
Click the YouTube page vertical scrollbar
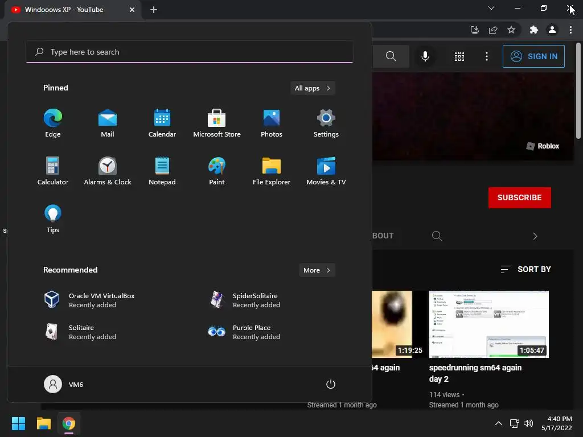[x=578, y=91]
